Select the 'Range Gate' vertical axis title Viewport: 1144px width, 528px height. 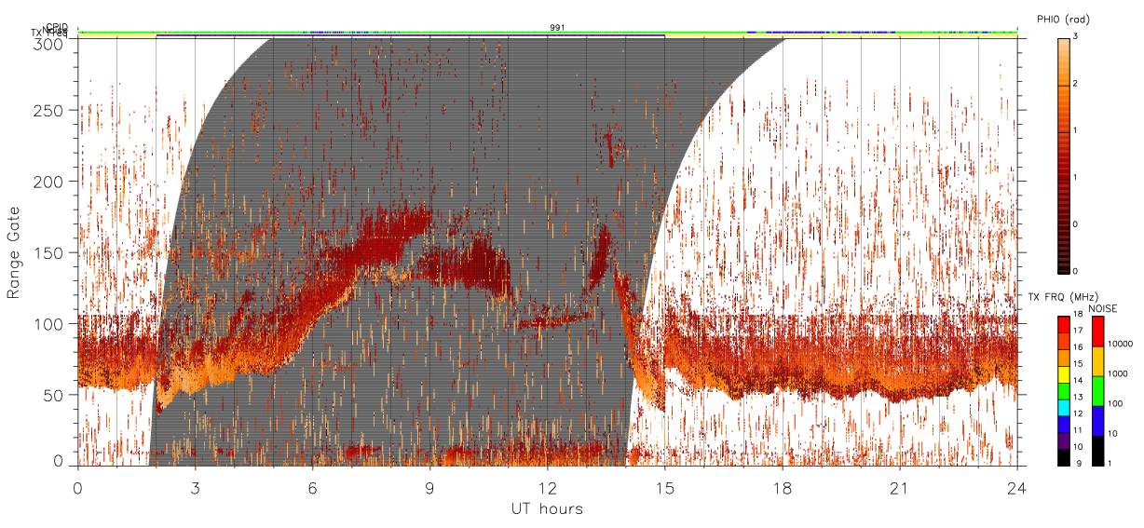[14, 251]
